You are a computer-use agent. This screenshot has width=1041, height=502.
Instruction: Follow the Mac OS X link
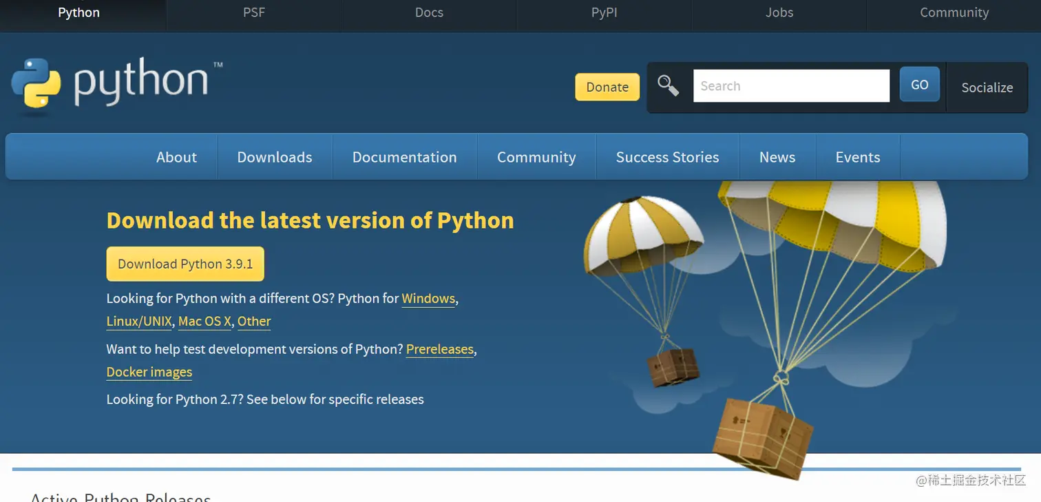[x=204, y=321]
